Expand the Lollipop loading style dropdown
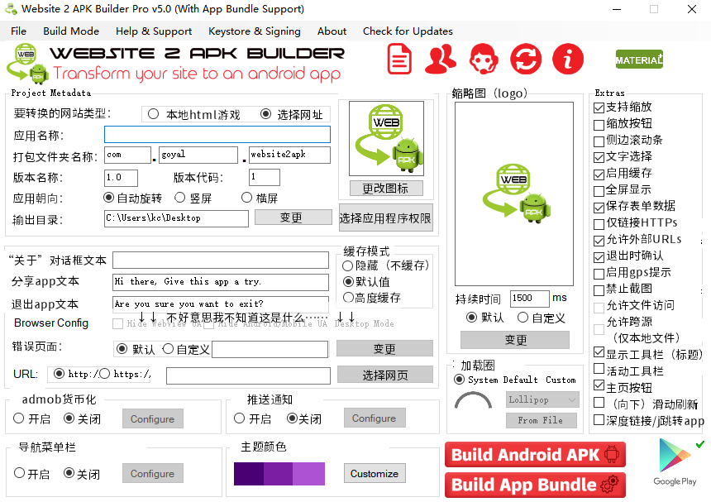 pyautogui.click(x=542, y=399)
